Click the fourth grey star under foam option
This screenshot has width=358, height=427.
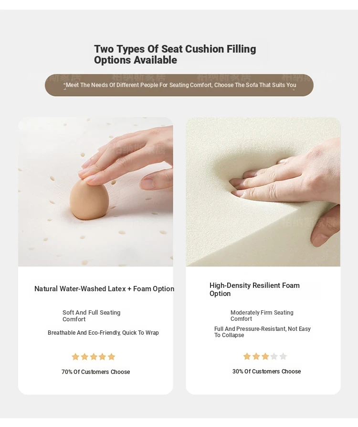tap(274, 356)
